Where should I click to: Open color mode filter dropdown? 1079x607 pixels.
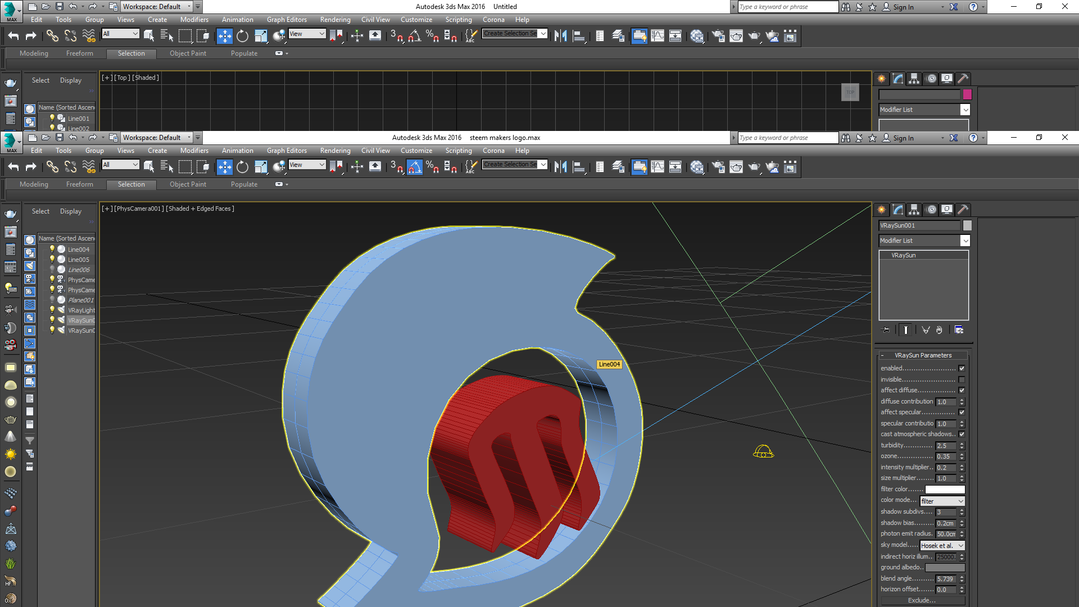point(942,501)
